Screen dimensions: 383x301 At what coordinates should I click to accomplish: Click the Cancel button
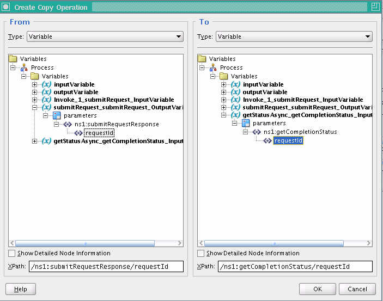pyautogui.click(x=357, y=289)
